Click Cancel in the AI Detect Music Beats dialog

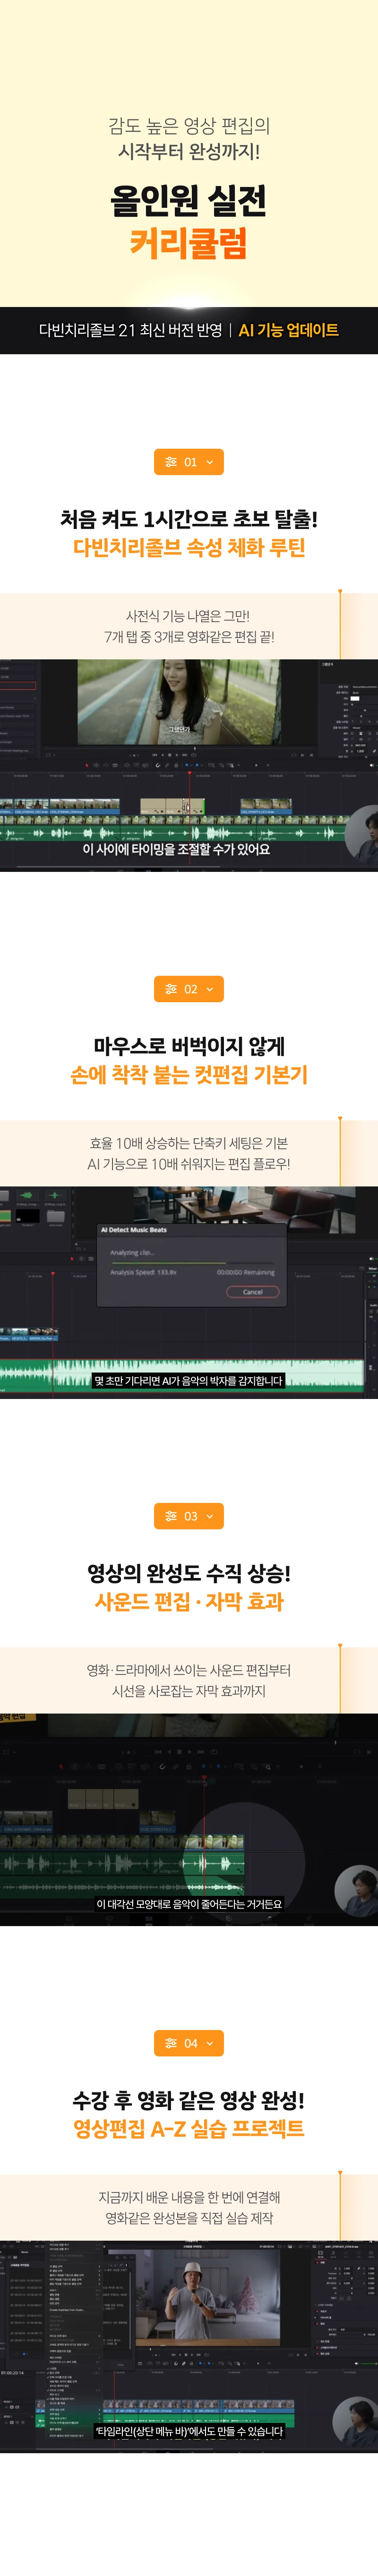pyautogui.click(x=253, y=1292)
